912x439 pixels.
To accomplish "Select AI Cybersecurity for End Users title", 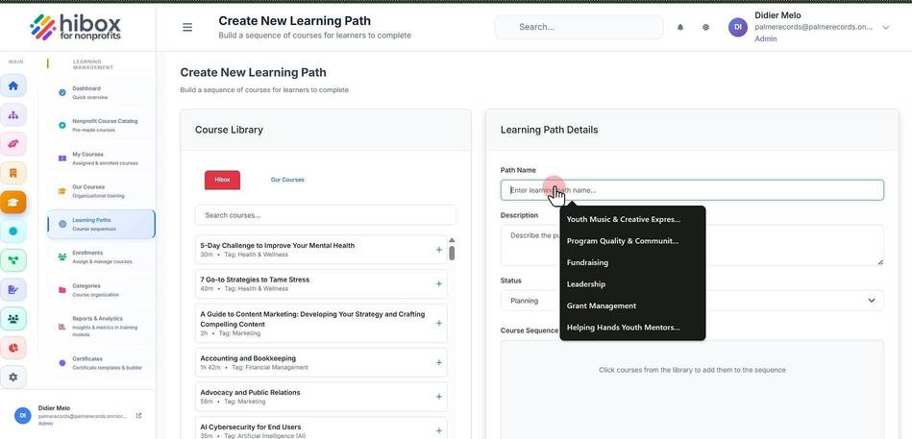I will (251, 427).
